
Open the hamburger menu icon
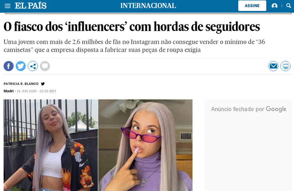pos(7,6)
